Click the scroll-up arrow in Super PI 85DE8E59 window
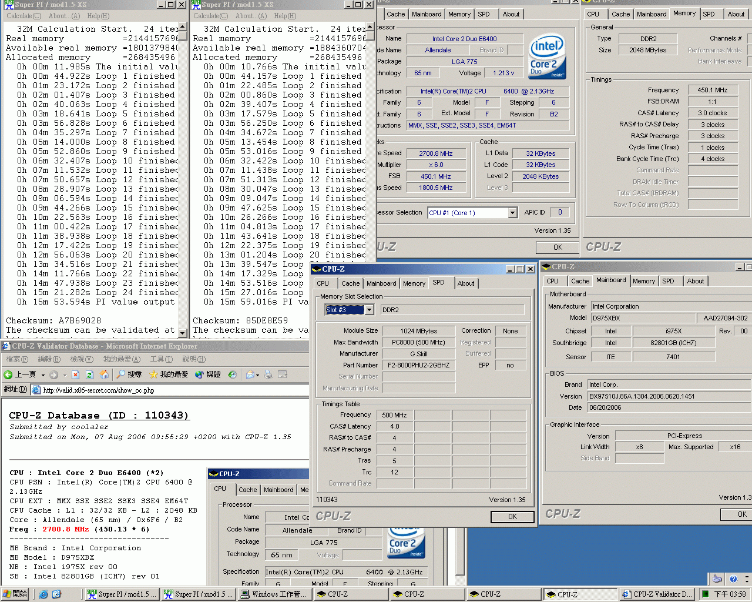Image resolution: width=752 pixels, height=602 pixels. pos(370,28)
